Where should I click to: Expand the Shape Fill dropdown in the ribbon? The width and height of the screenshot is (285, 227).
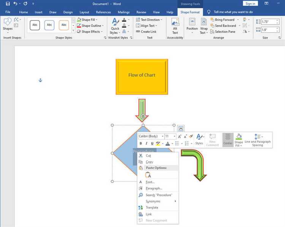click(x=97, y=20)
